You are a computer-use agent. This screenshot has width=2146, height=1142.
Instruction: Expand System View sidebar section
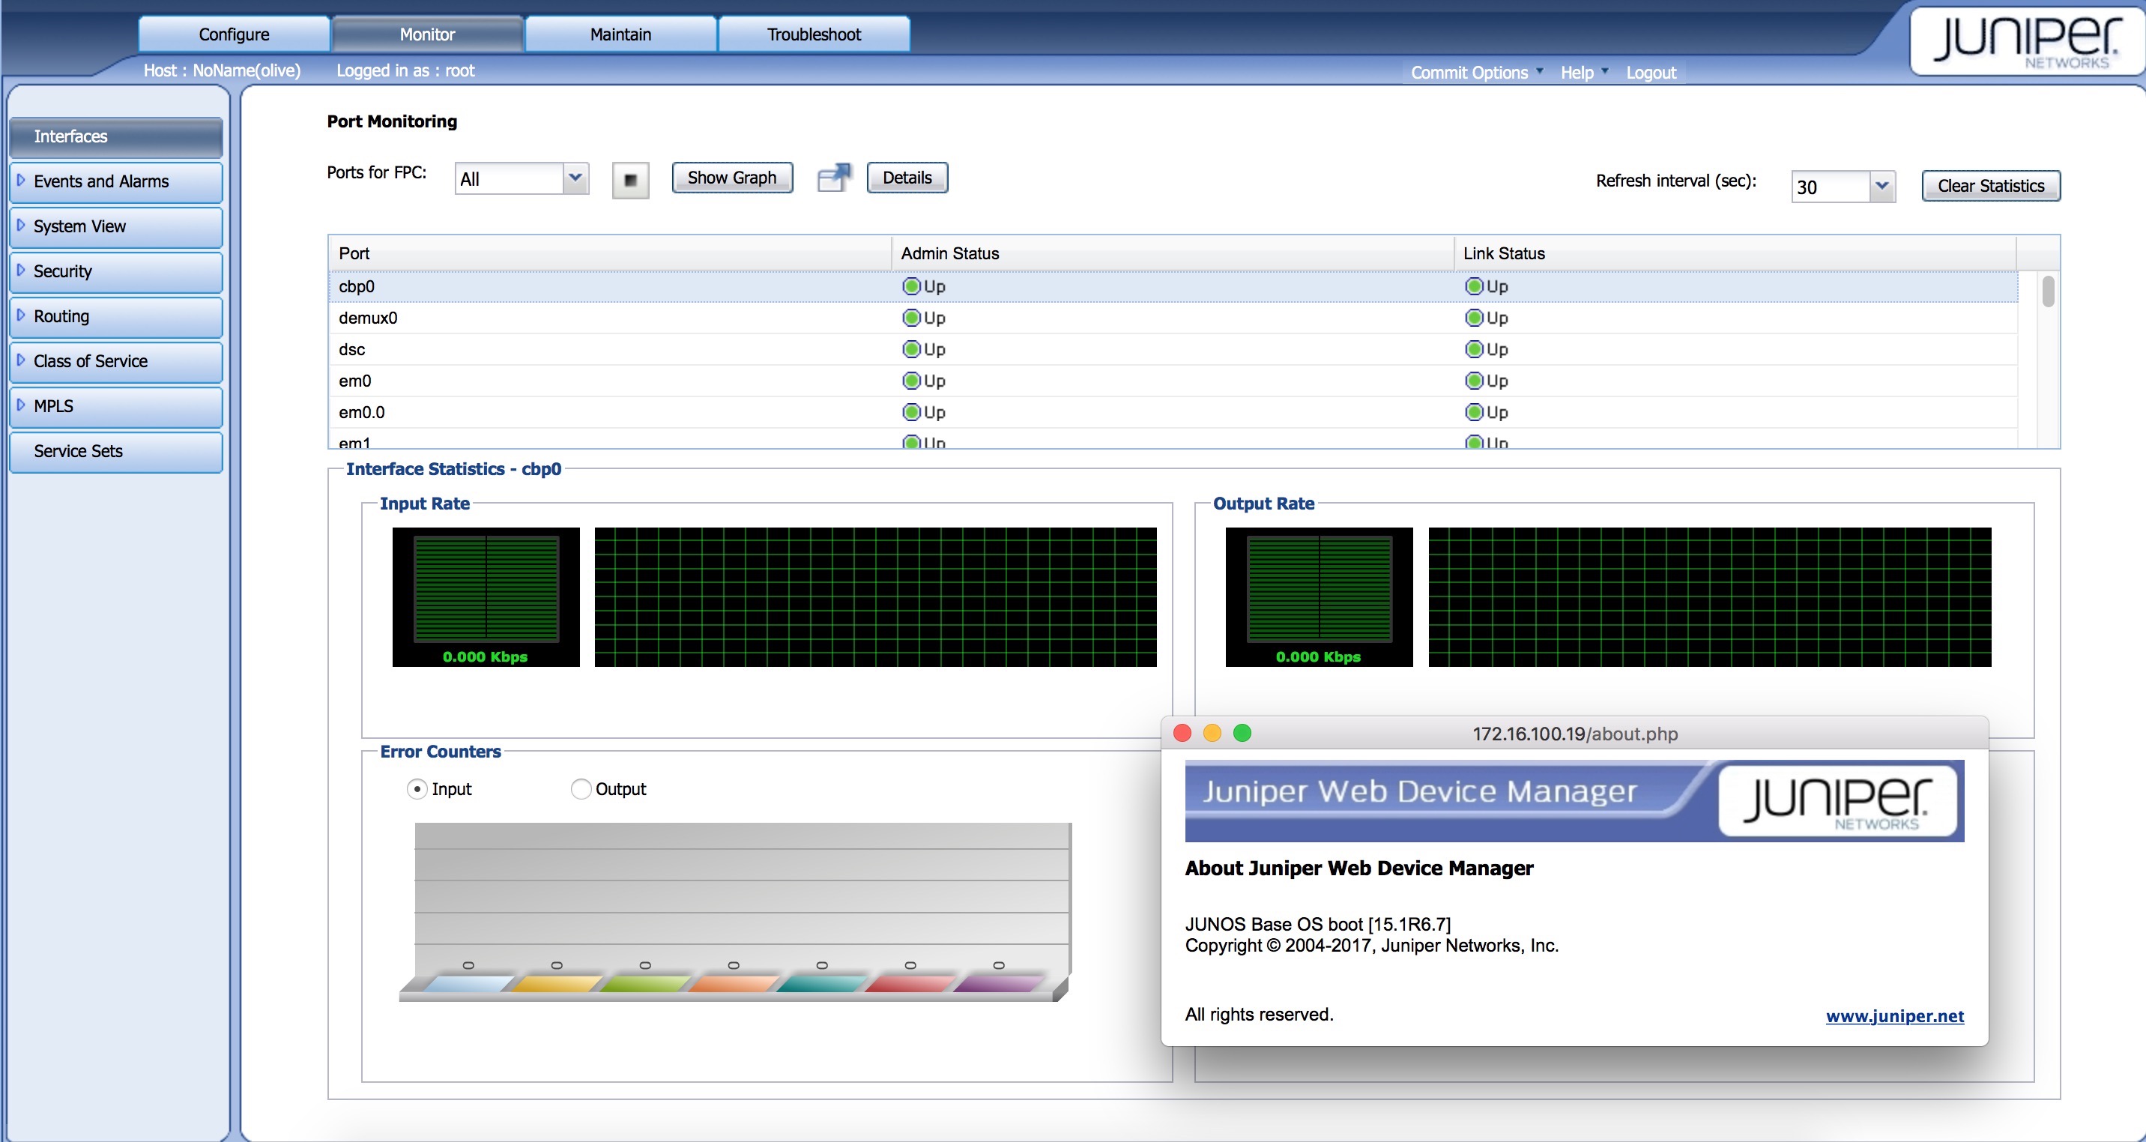click(116, 226)
